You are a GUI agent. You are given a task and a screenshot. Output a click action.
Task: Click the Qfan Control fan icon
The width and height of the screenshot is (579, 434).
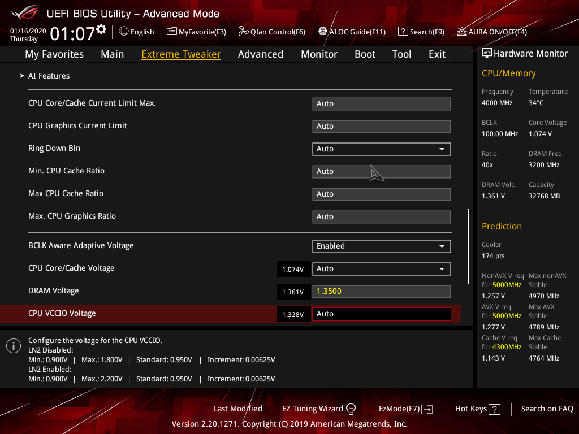coord(243,32)
